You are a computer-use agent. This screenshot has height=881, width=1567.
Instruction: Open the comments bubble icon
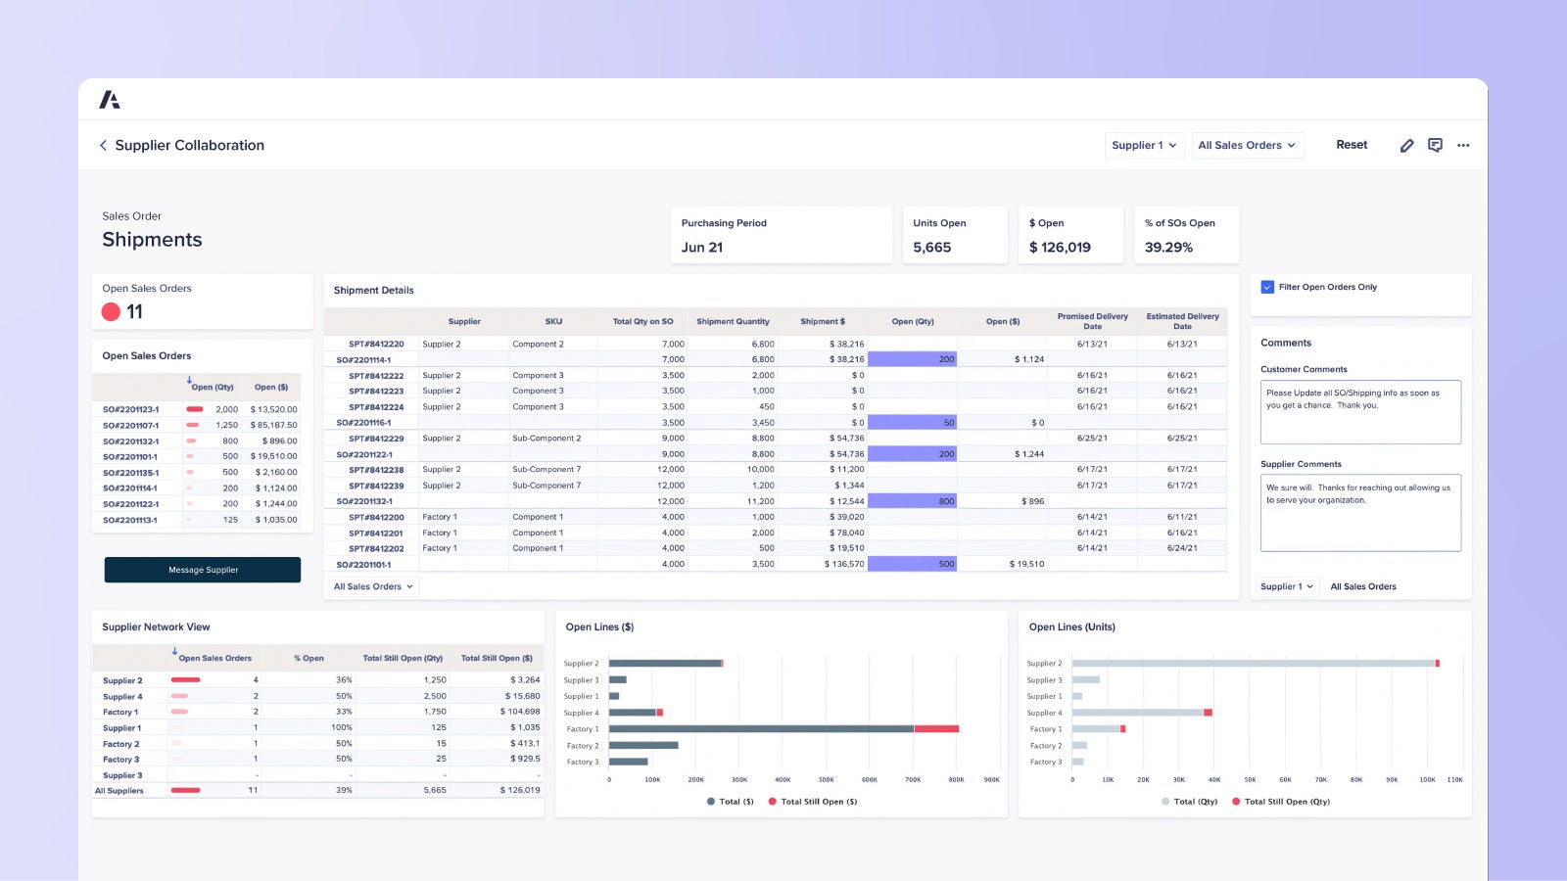click(x=1436, y=145)
